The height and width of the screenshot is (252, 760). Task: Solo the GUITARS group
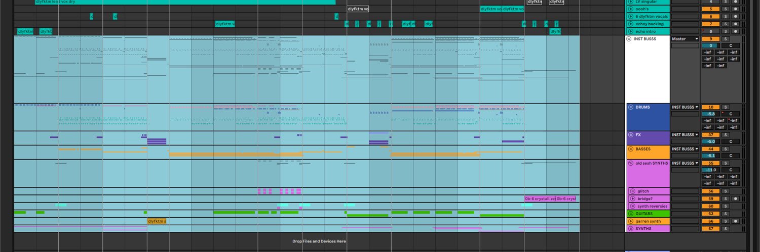point(726,214)
